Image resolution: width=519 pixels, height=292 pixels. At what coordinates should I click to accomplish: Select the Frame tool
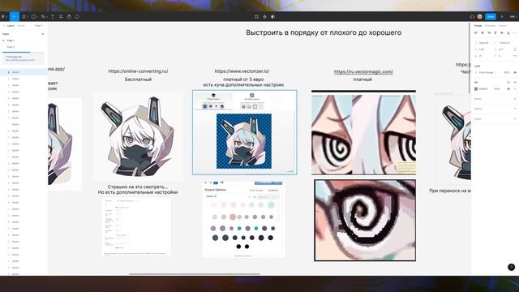24,16
